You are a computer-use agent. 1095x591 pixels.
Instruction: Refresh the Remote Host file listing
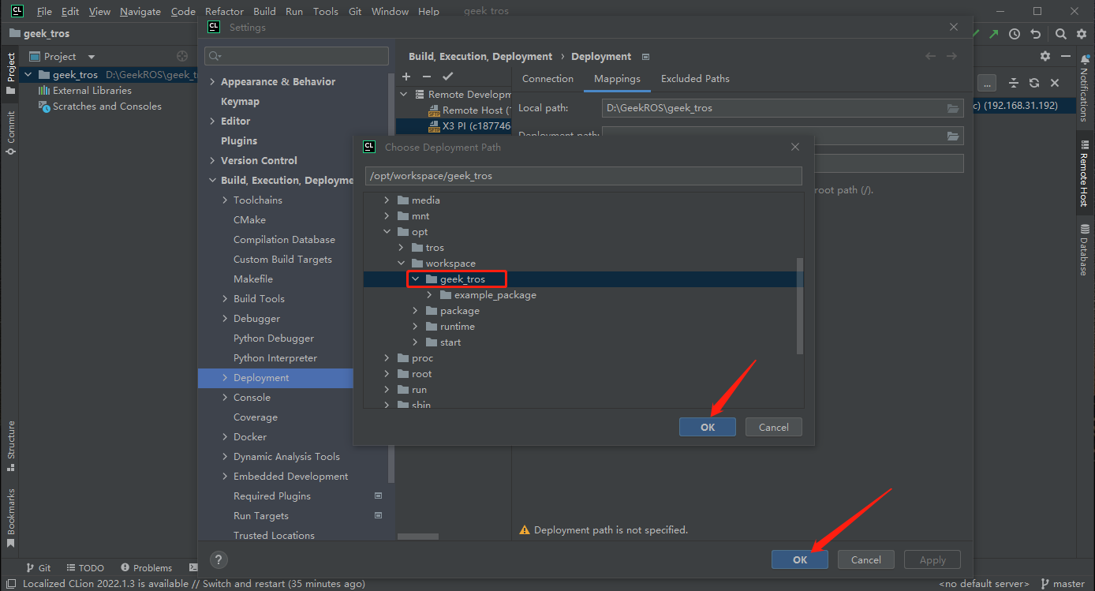[1034, 83]
